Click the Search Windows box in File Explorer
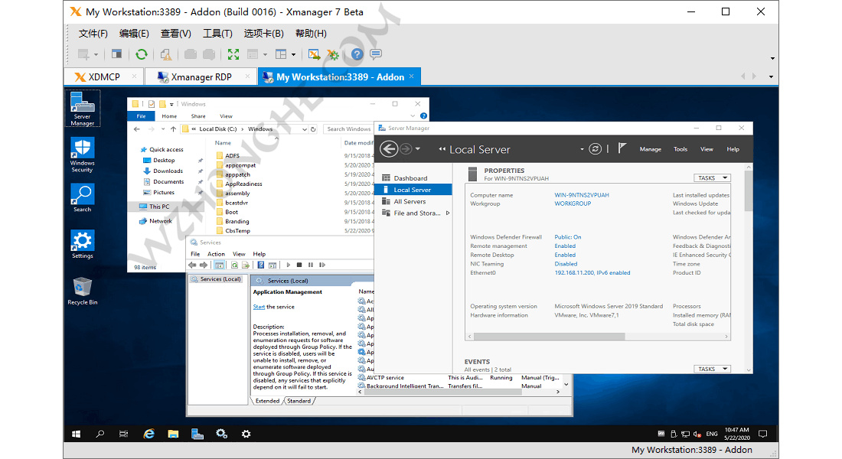The image size is (842, 459). pyautogui.click(x=348, y=129)
